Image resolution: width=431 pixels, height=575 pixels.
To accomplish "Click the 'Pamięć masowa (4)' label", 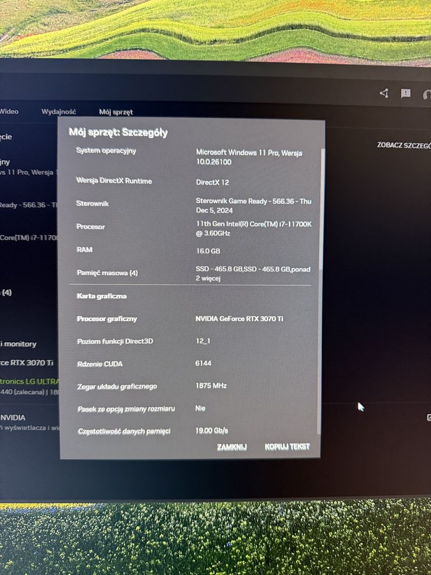I will [107, 273].
